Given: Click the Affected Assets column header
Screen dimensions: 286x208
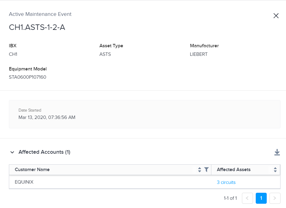Looking at the screenshot, I should point(234,170).
